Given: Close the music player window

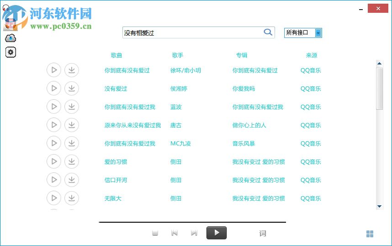Looking at the screenshot, I should pyautogui.click(x=378, y=8).
